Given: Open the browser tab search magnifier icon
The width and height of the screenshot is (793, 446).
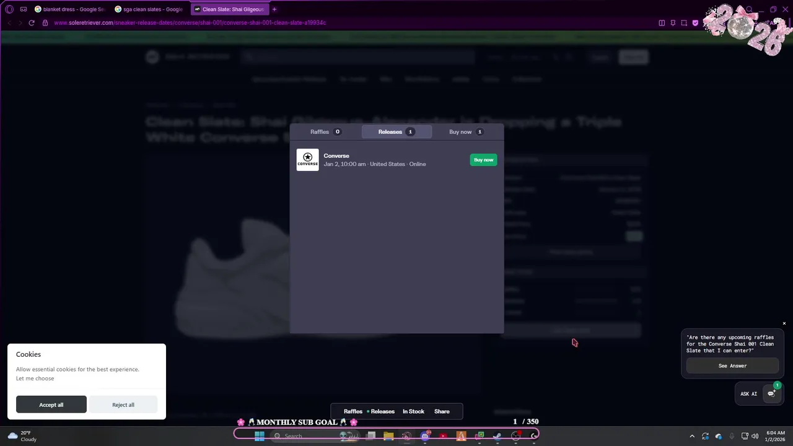Looking at the screenshot, I should (749, 9).
